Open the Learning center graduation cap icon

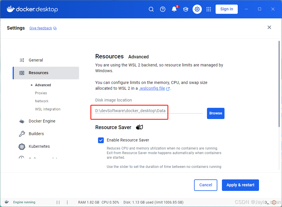[x=186, y=9]
